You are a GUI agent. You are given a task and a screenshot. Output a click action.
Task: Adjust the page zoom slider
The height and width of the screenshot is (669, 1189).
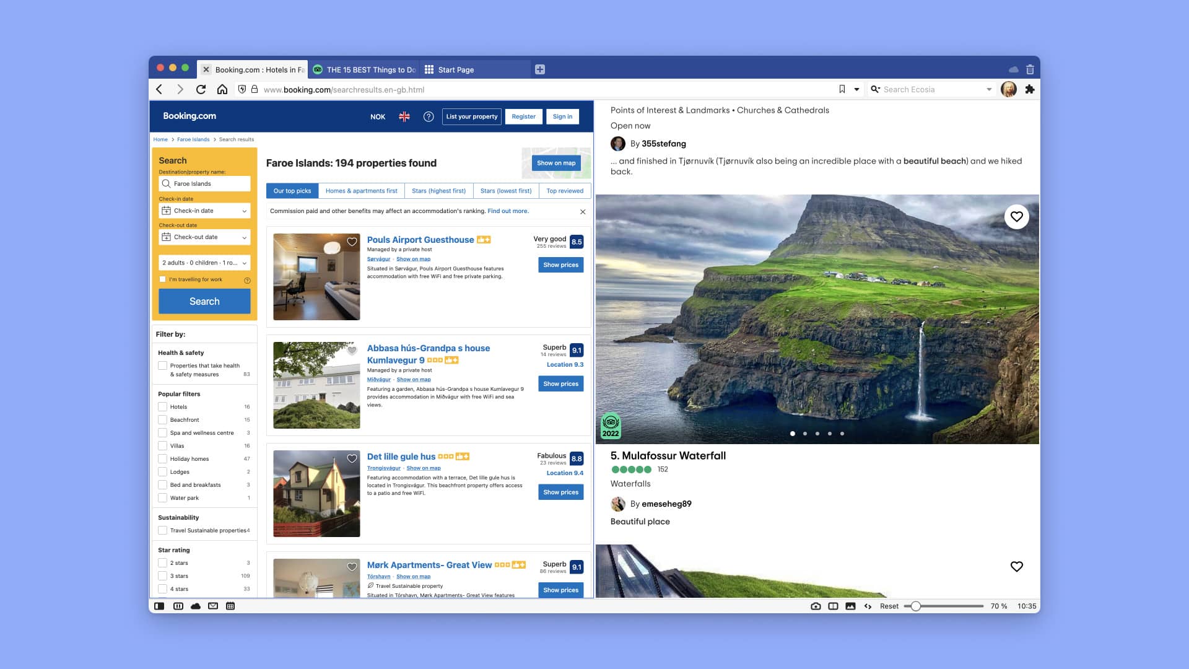tap(915, 606)
